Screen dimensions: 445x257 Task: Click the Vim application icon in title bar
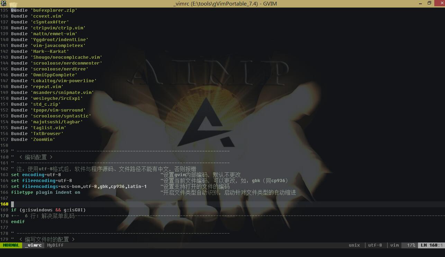tap(4, 4)
